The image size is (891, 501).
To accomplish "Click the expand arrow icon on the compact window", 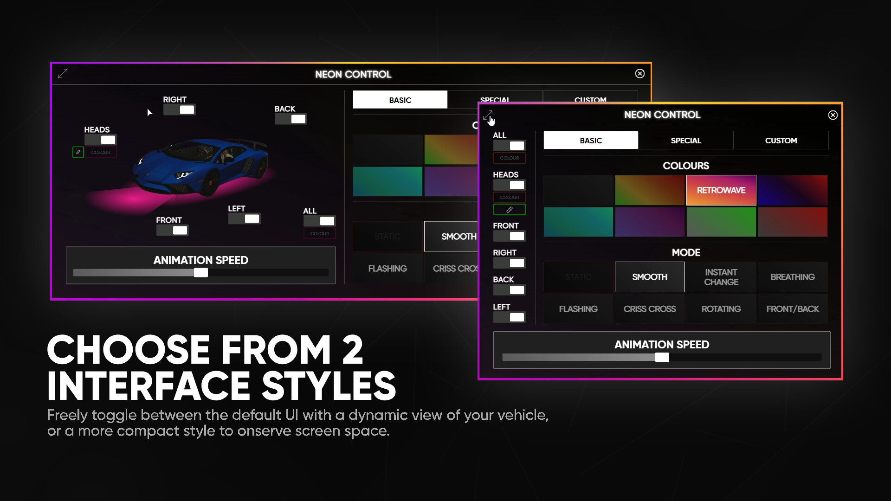I will tap(487, 116).
